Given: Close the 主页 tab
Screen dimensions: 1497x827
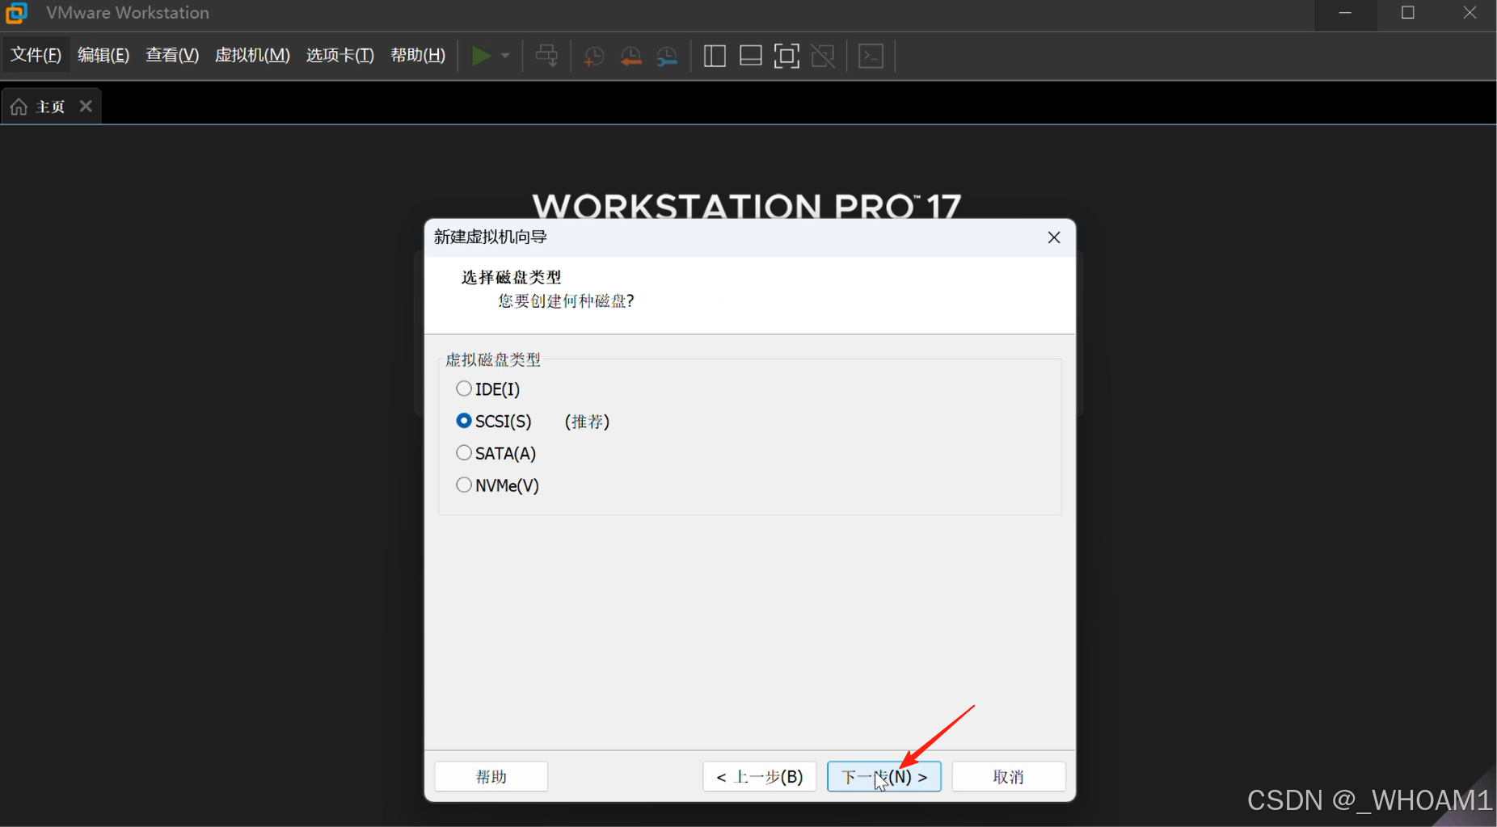Looking at the screenshot, I should pyautogui.click(x=86, y=106).
